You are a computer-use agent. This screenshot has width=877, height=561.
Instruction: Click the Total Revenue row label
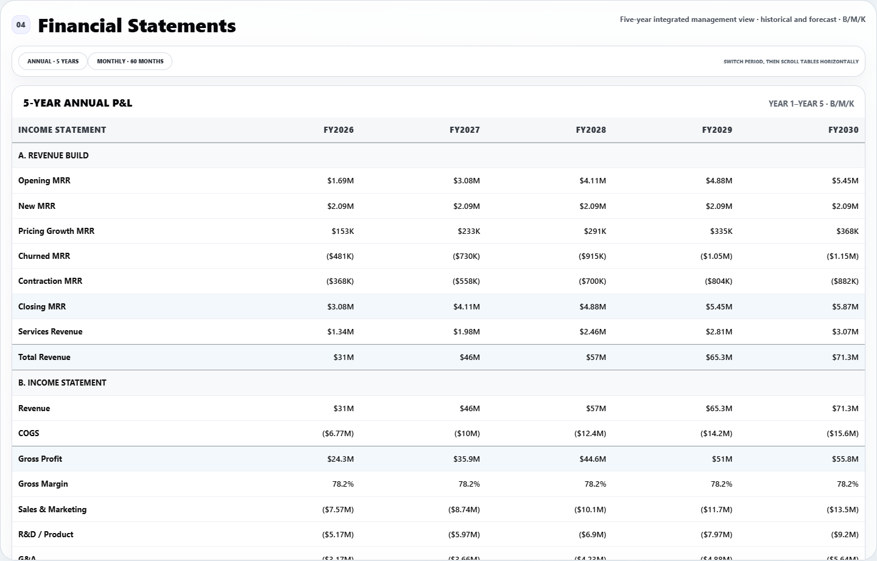(x=44, y=357)
